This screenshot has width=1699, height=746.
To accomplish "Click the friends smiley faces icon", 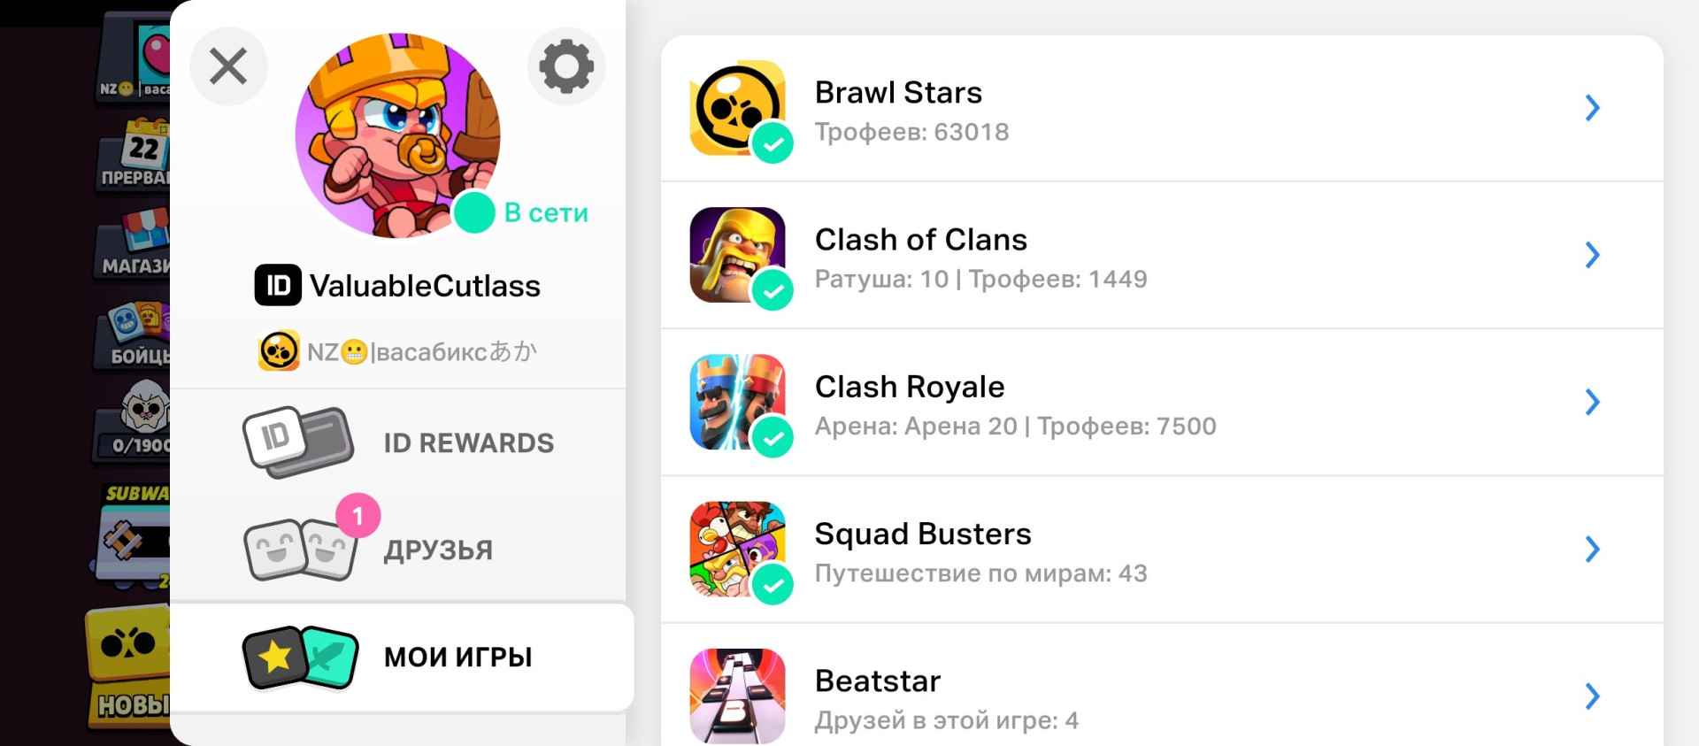I will 301,550.
